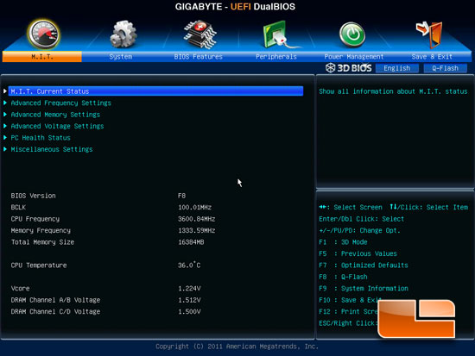
Task: Click the 3D BIOS cube logo
Action: pyautogui.click(x=330, y=68)
